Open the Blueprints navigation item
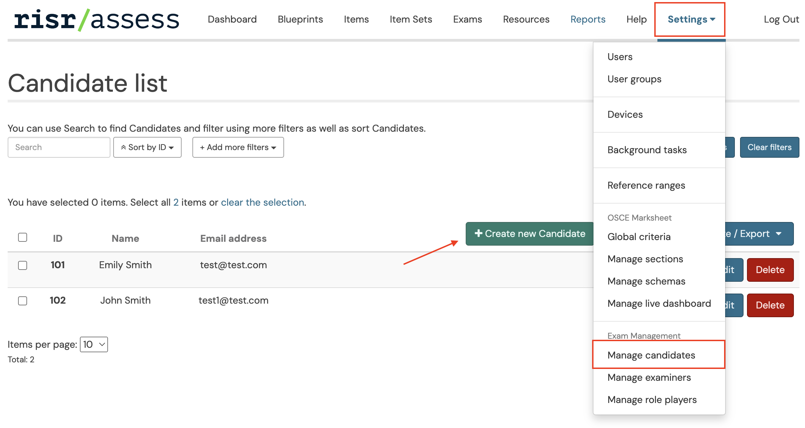Viewport: 805px width, 428px height. click(300, 19)
